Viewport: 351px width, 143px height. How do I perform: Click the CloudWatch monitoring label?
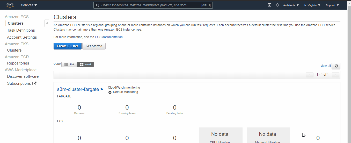tap(124, 88)
